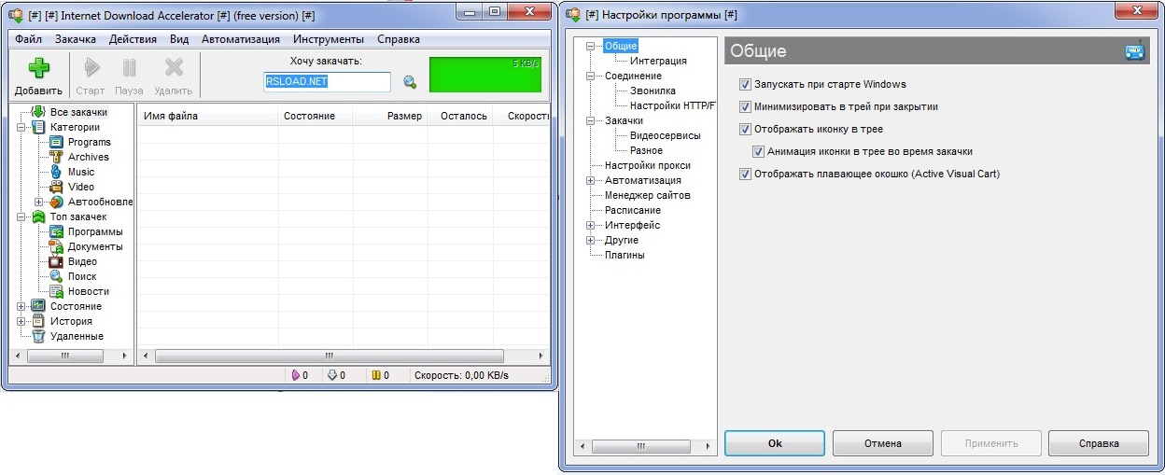The width and height of the screenshot is (1165, 475).
Task: Click the Справка button in settings dialog
Action: pos(1099,443)
